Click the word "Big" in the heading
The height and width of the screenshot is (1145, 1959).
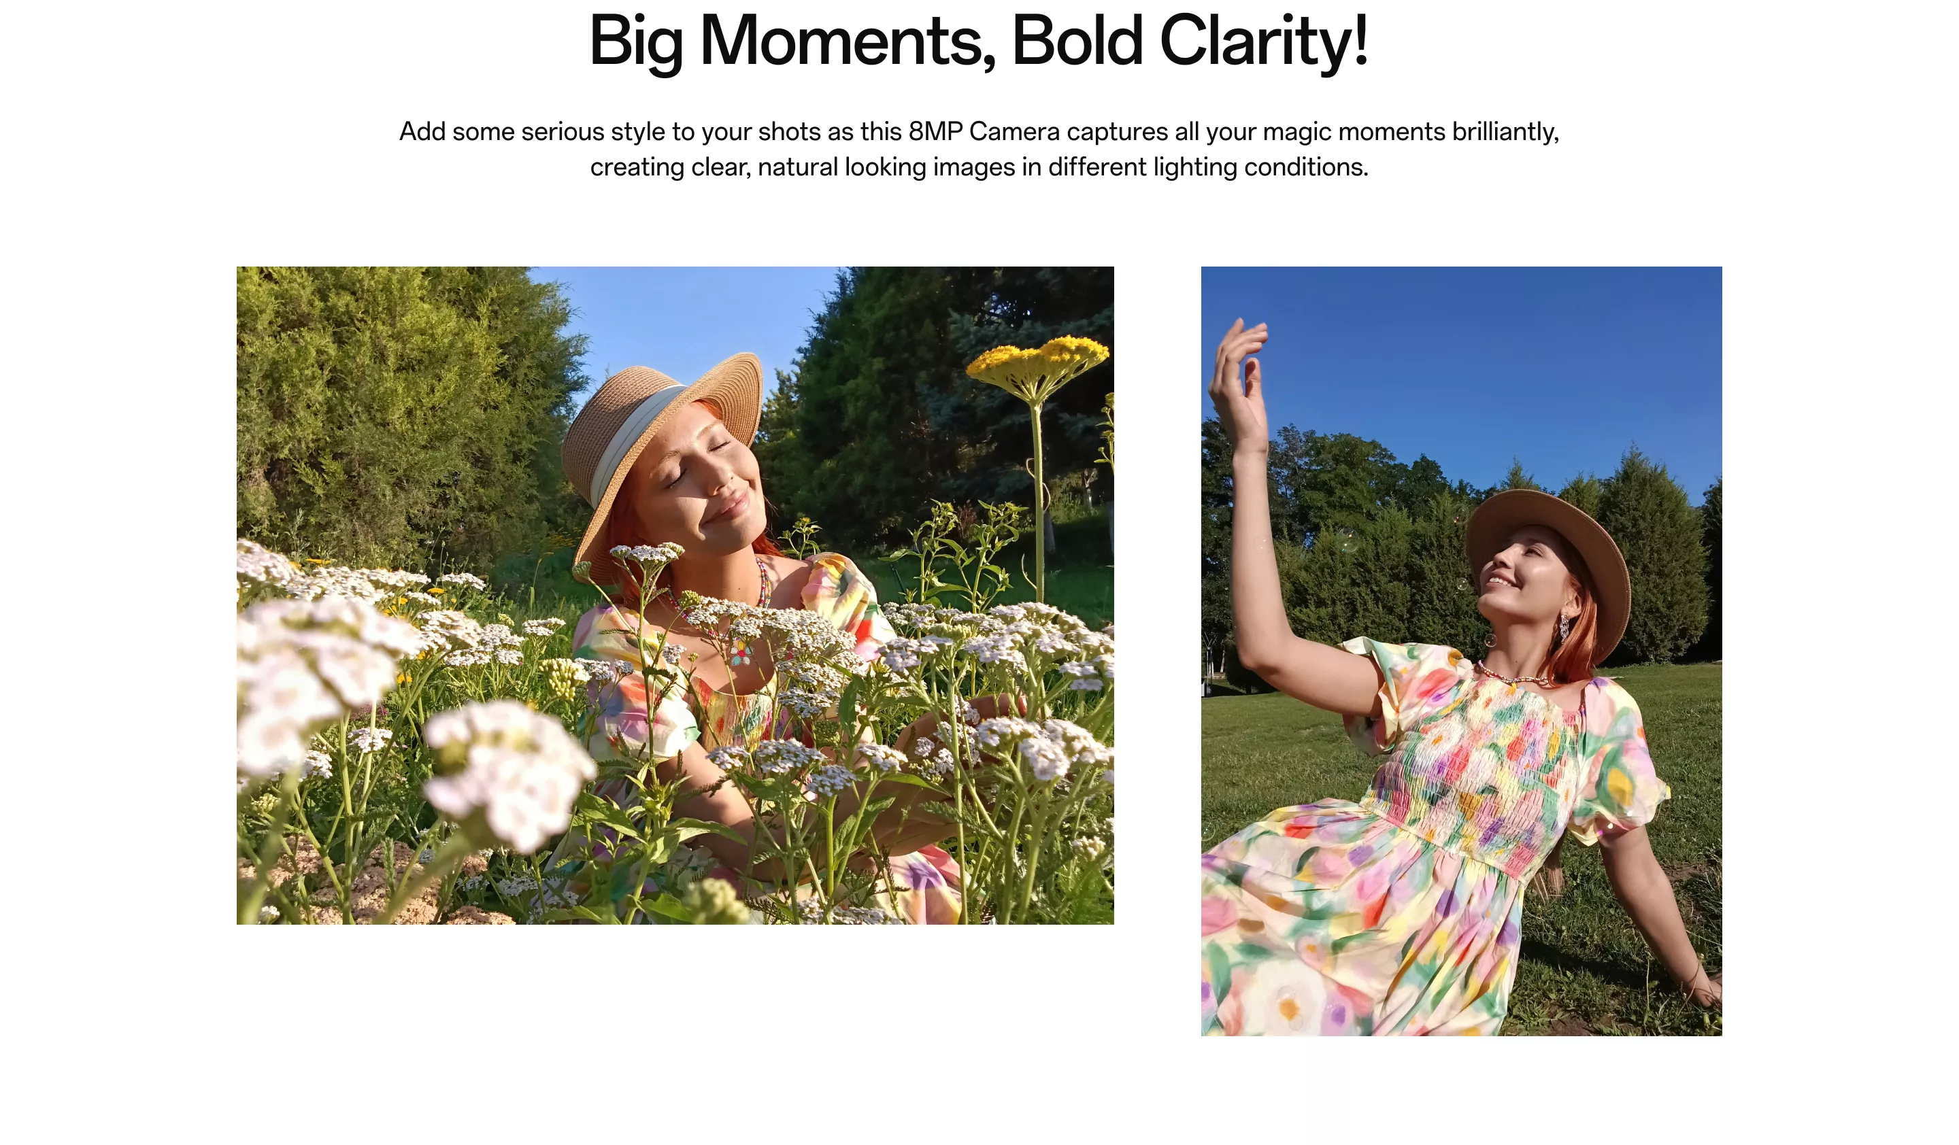click(636, 43)
